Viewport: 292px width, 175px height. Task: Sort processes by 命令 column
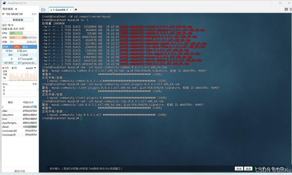25,47
